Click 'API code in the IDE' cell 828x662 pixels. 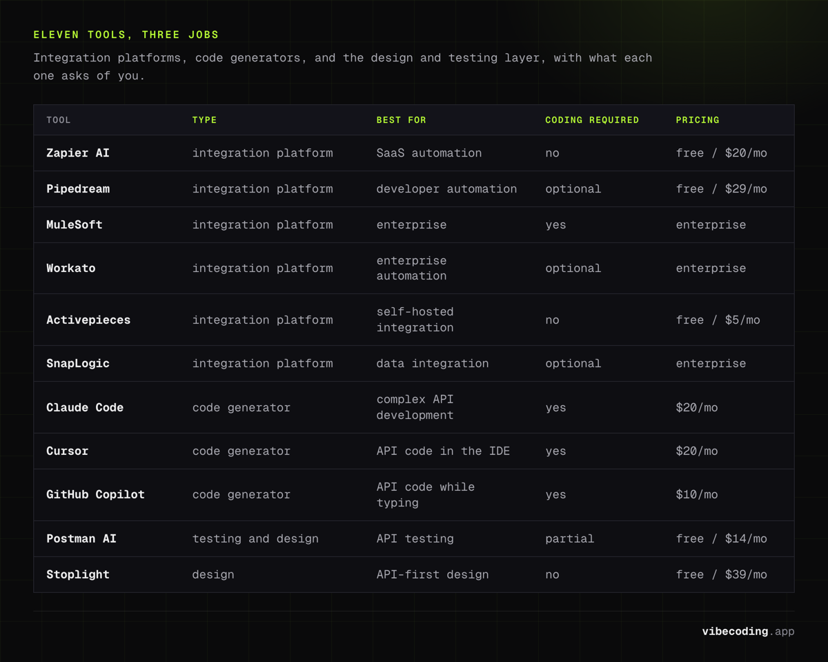point(443,451)
